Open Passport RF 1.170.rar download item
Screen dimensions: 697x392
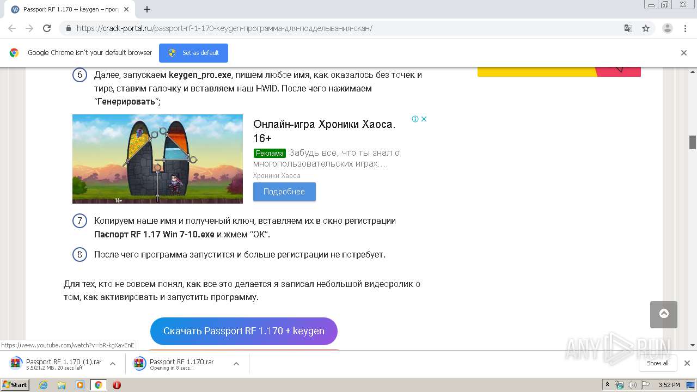(x=174, y=364)
